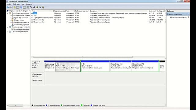This screenshot has width=196, height=110.
Task: Select the Зарезервир 100 МБ partition block
Action: coord(50,66)
